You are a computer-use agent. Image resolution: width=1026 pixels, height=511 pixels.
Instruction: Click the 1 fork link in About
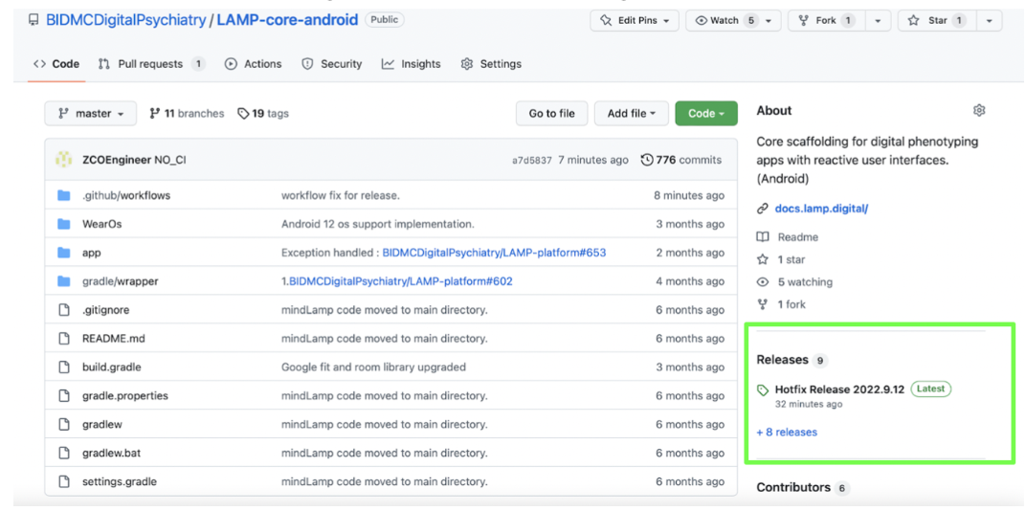click(781, 304)
